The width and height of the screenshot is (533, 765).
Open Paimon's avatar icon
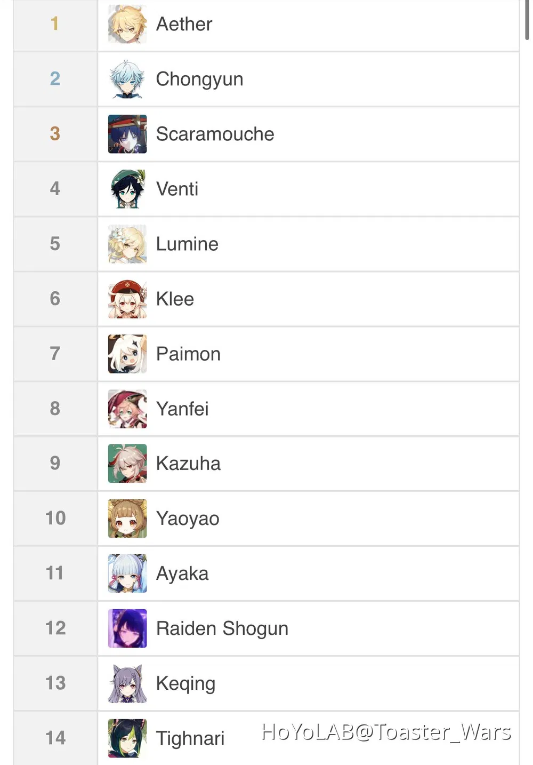(x=127, y=354)
